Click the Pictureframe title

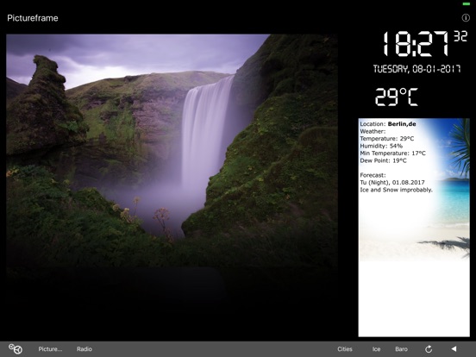pyautogui.click(x=33, y=18)
